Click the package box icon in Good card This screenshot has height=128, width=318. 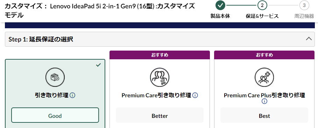pyautogui.click(x=55, y=77)
